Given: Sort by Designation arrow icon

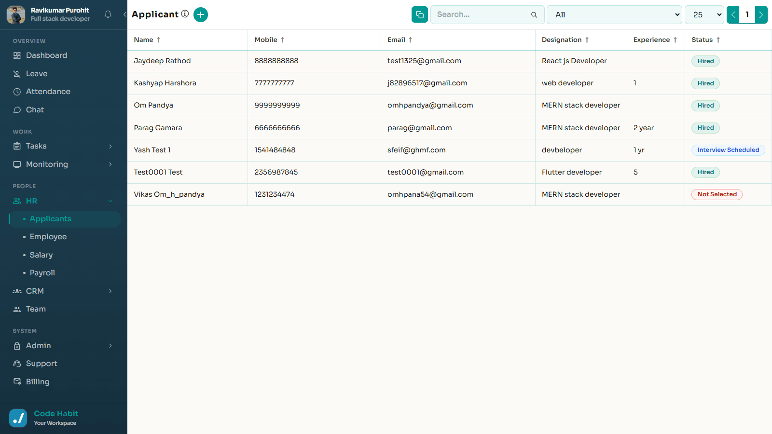Looking at the screenshot, I should coord(587,40).
